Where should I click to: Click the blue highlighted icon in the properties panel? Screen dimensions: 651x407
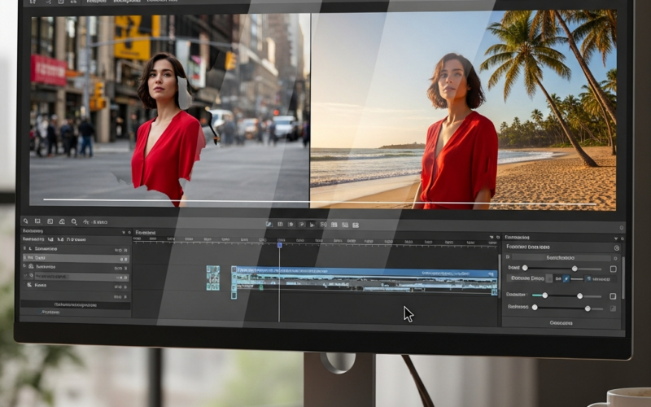(566, 279)
